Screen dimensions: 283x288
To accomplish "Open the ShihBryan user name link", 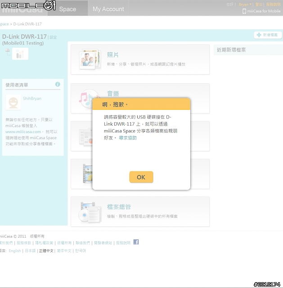I will point(32,99).
